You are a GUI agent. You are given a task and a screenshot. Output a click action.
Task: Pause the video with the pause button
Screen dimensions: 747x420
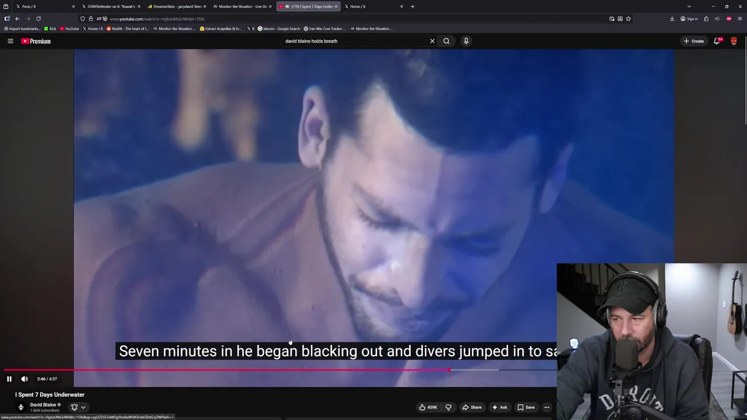pyautogui.click(x=9, y=379)
